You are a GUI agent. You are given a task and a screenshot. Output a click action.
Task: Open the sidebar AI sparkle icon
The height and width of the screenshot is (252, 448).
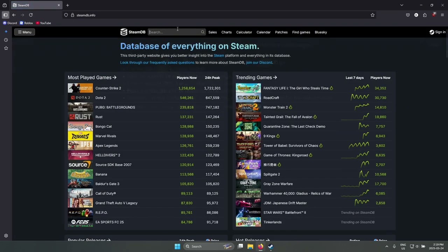coord(6,31)
